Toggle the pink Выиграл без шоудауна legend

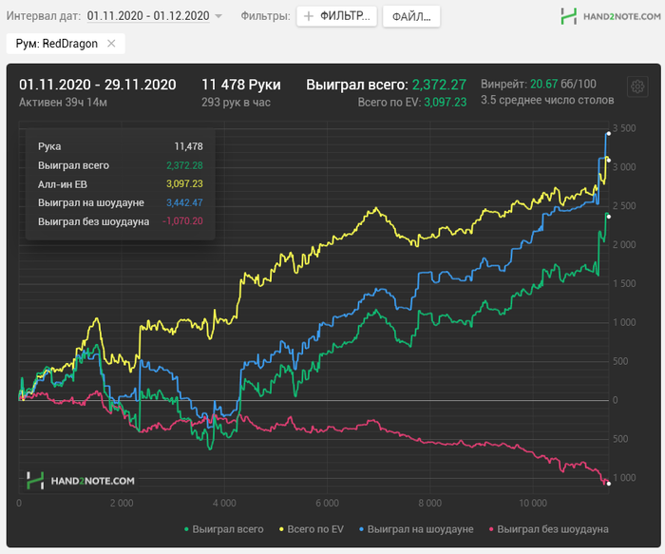pyautogui.click(x=549, y=529)
